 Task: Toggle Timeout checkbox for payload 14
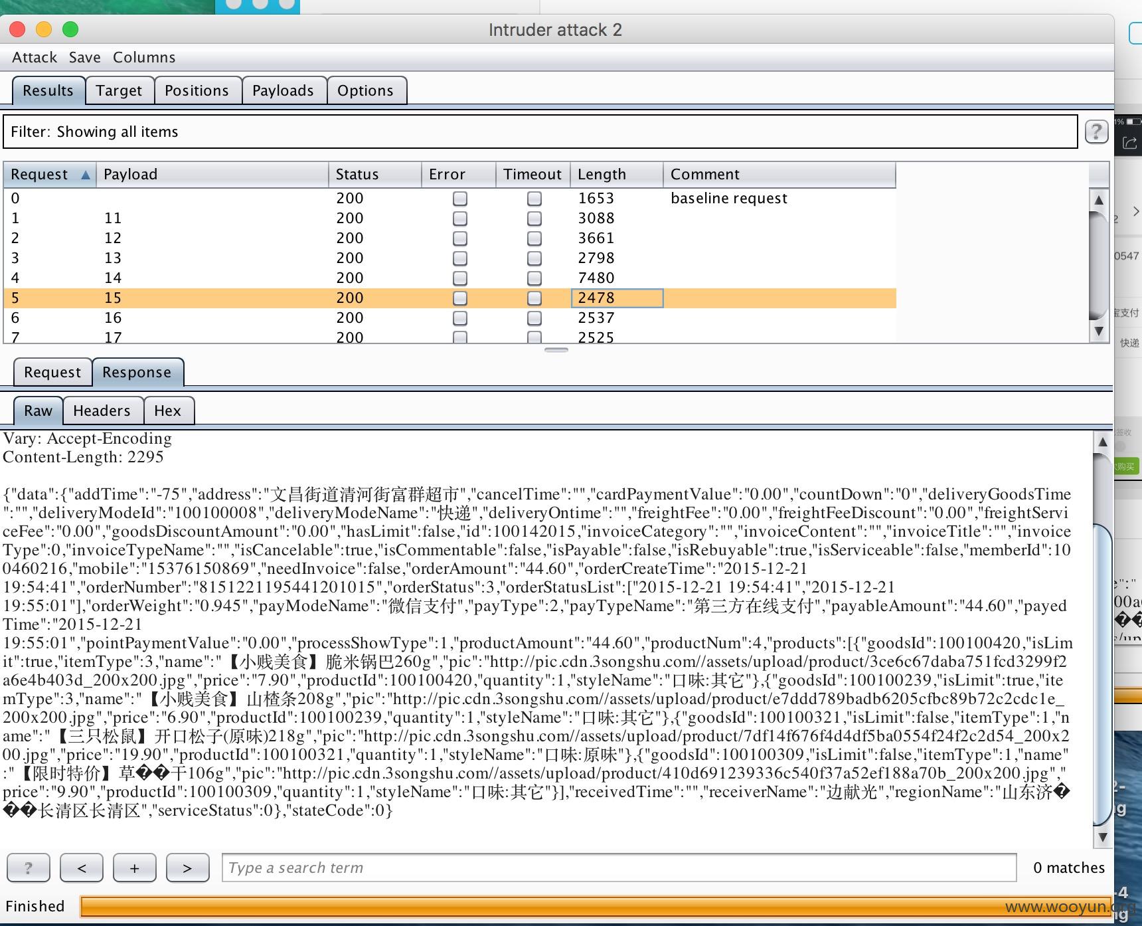[534, 278]
